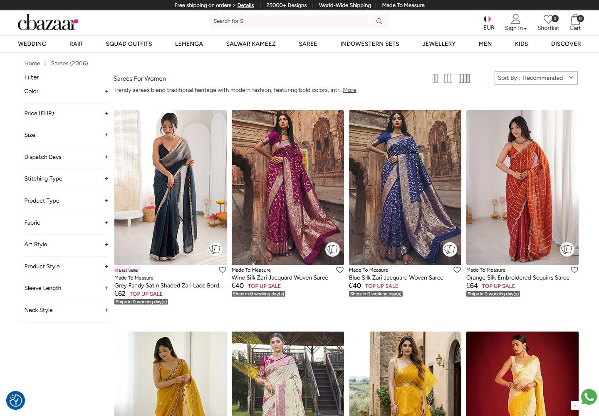
Task: Open the Sort By Recommended dropdown
Action: tap(536, 78)
